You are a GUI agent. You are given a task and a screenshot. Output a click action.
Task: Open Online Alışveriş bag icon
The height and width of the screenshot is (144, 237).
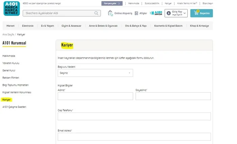tap(110, 13)
